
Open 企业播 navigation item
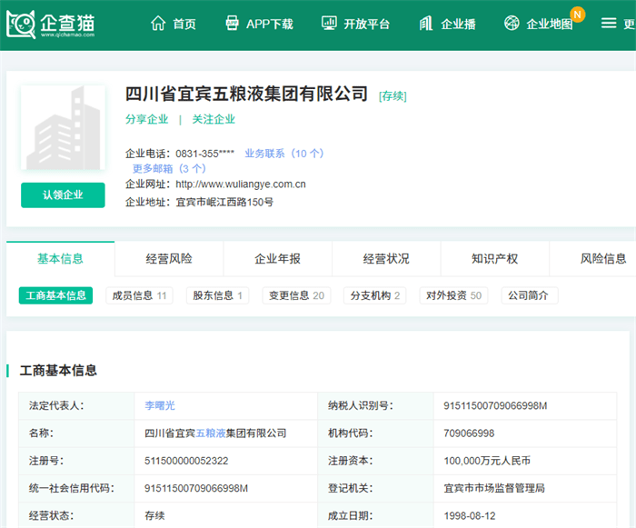(458, 24)
